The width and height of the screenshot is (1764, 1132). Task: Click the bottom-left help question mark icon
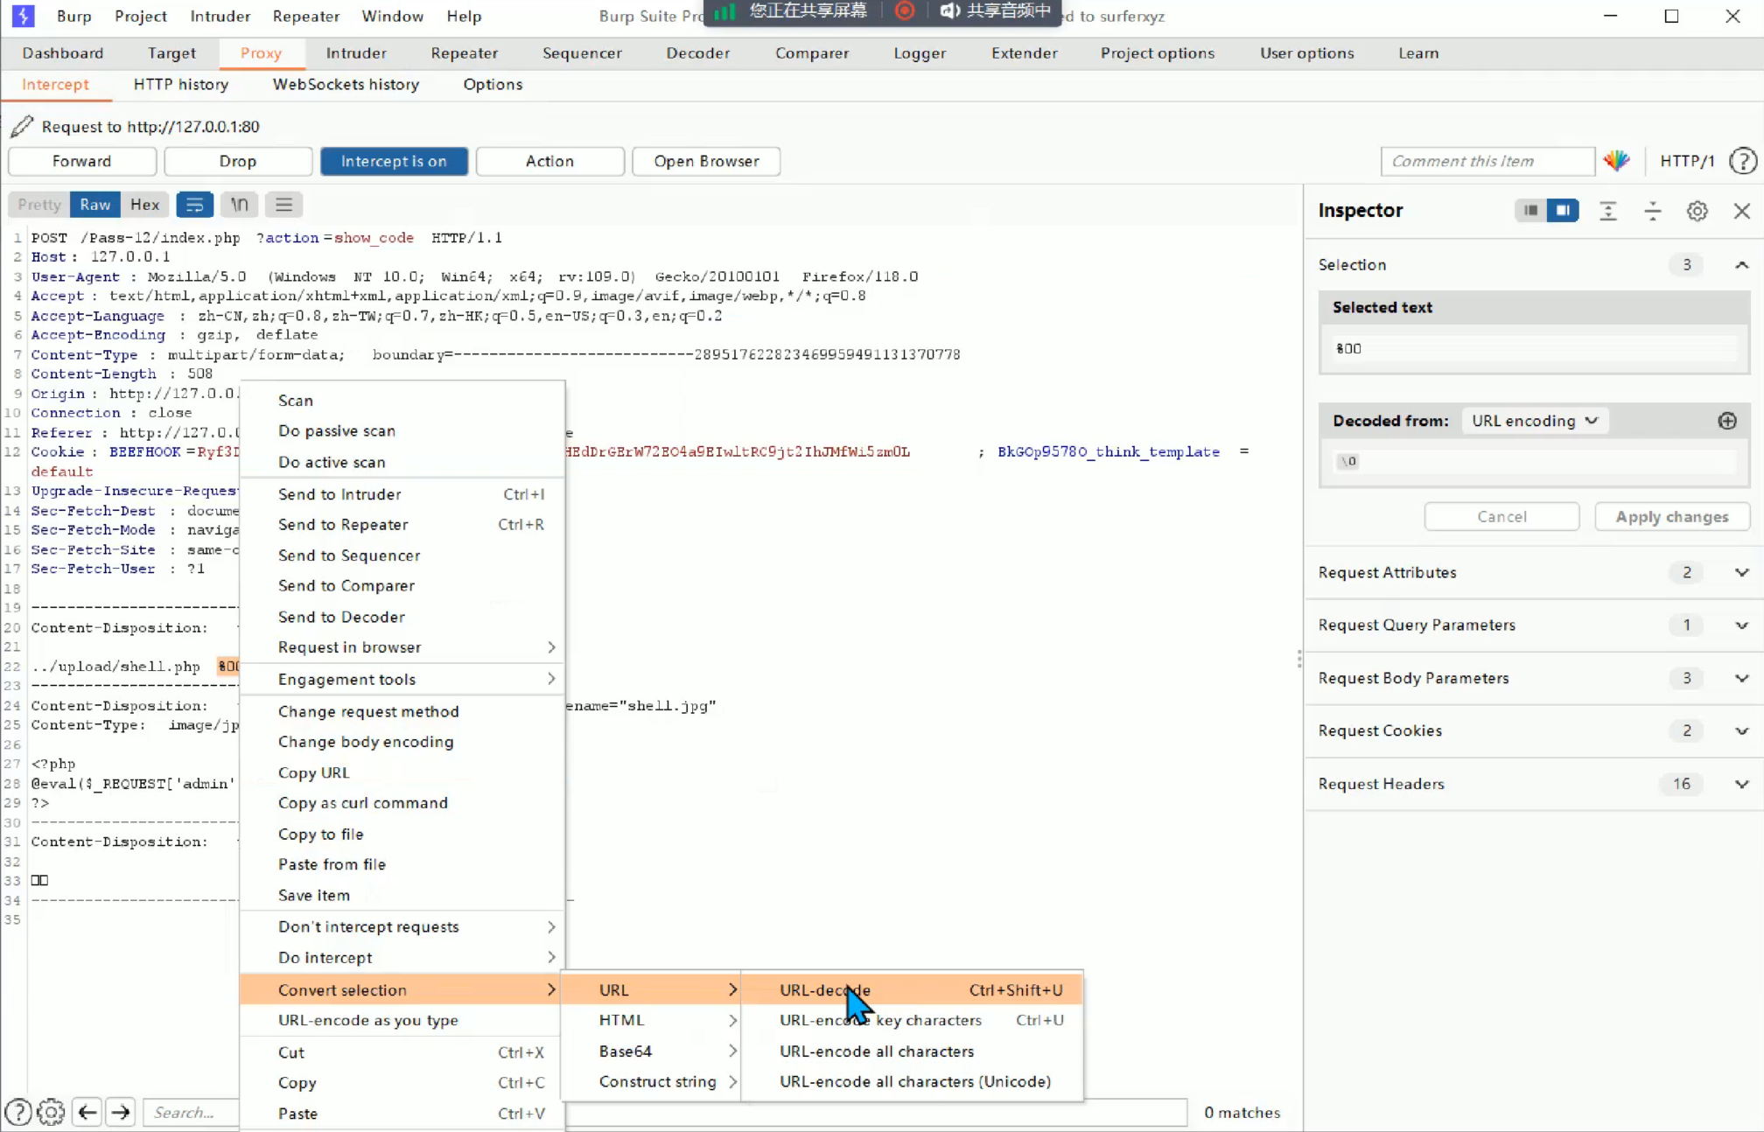18,1112
